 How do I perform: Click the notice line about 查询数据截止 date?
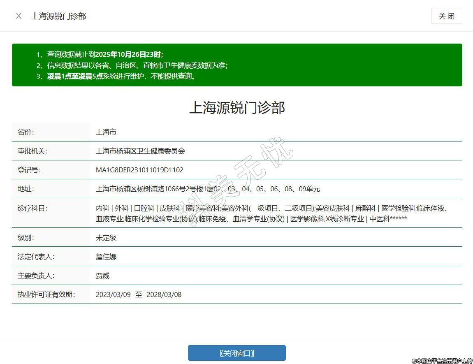[105, 54]
